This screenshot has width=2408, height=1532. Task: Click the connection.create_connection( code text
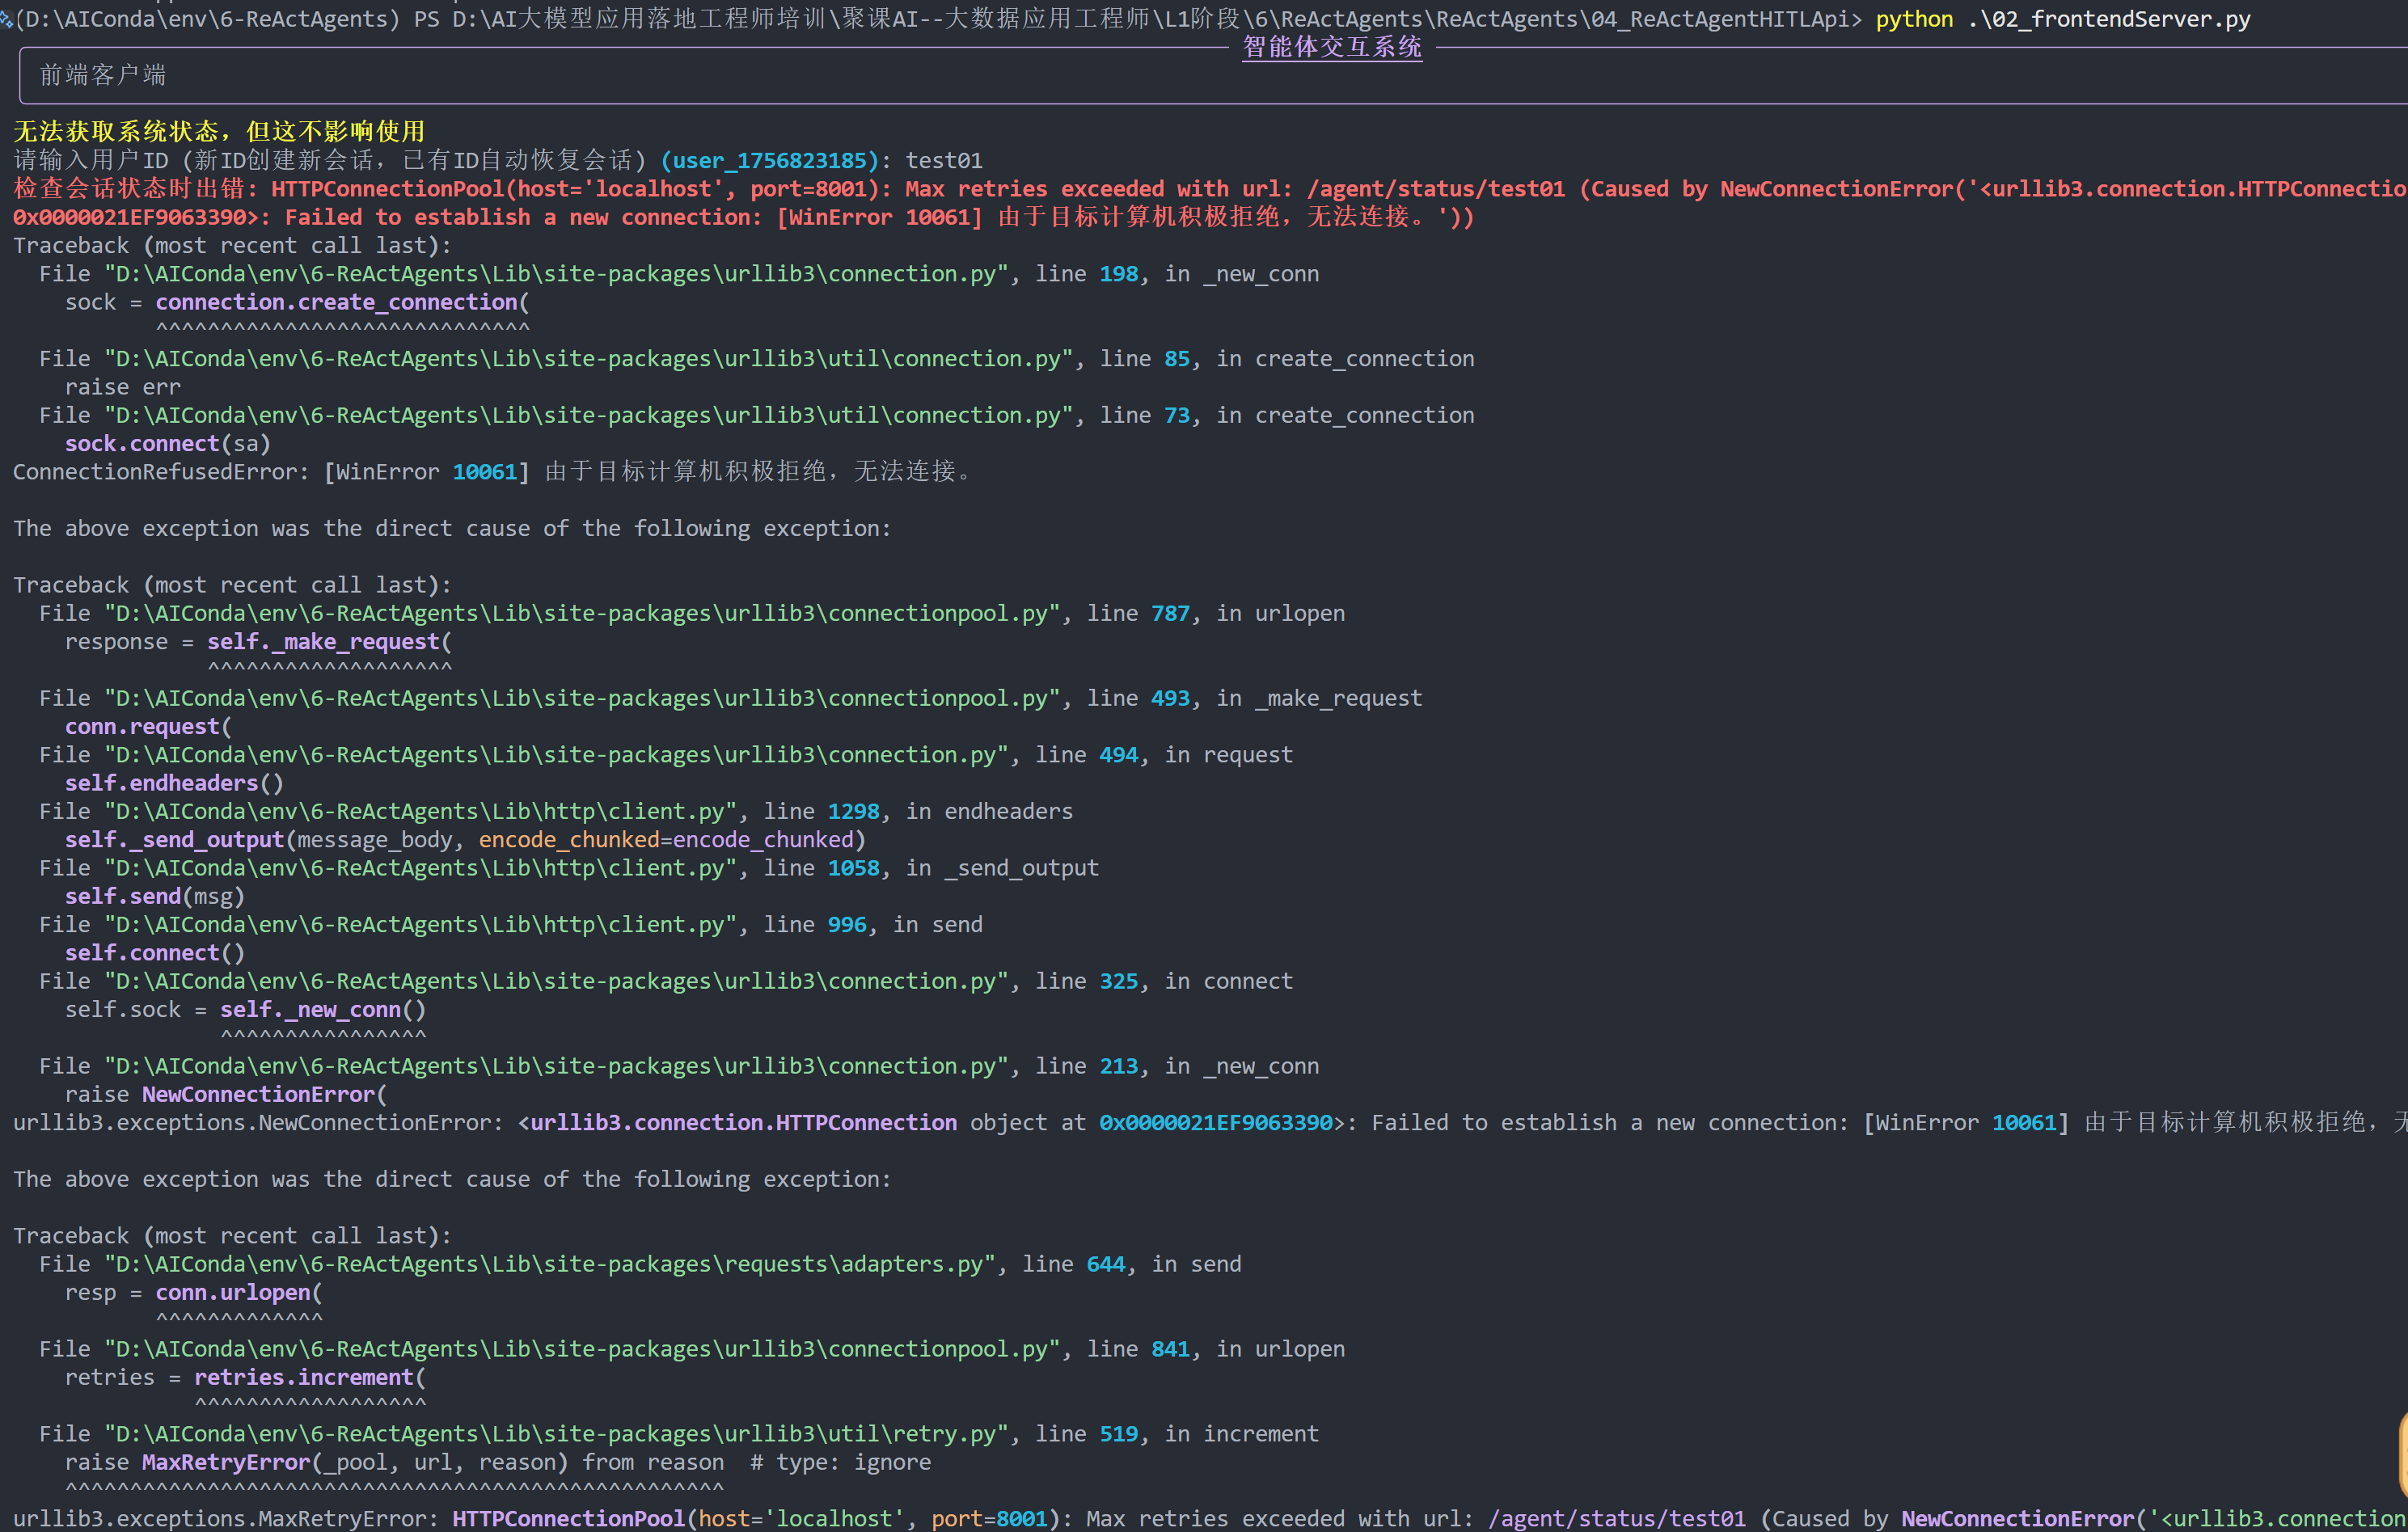pyautogui.click(x=342, y=302)
